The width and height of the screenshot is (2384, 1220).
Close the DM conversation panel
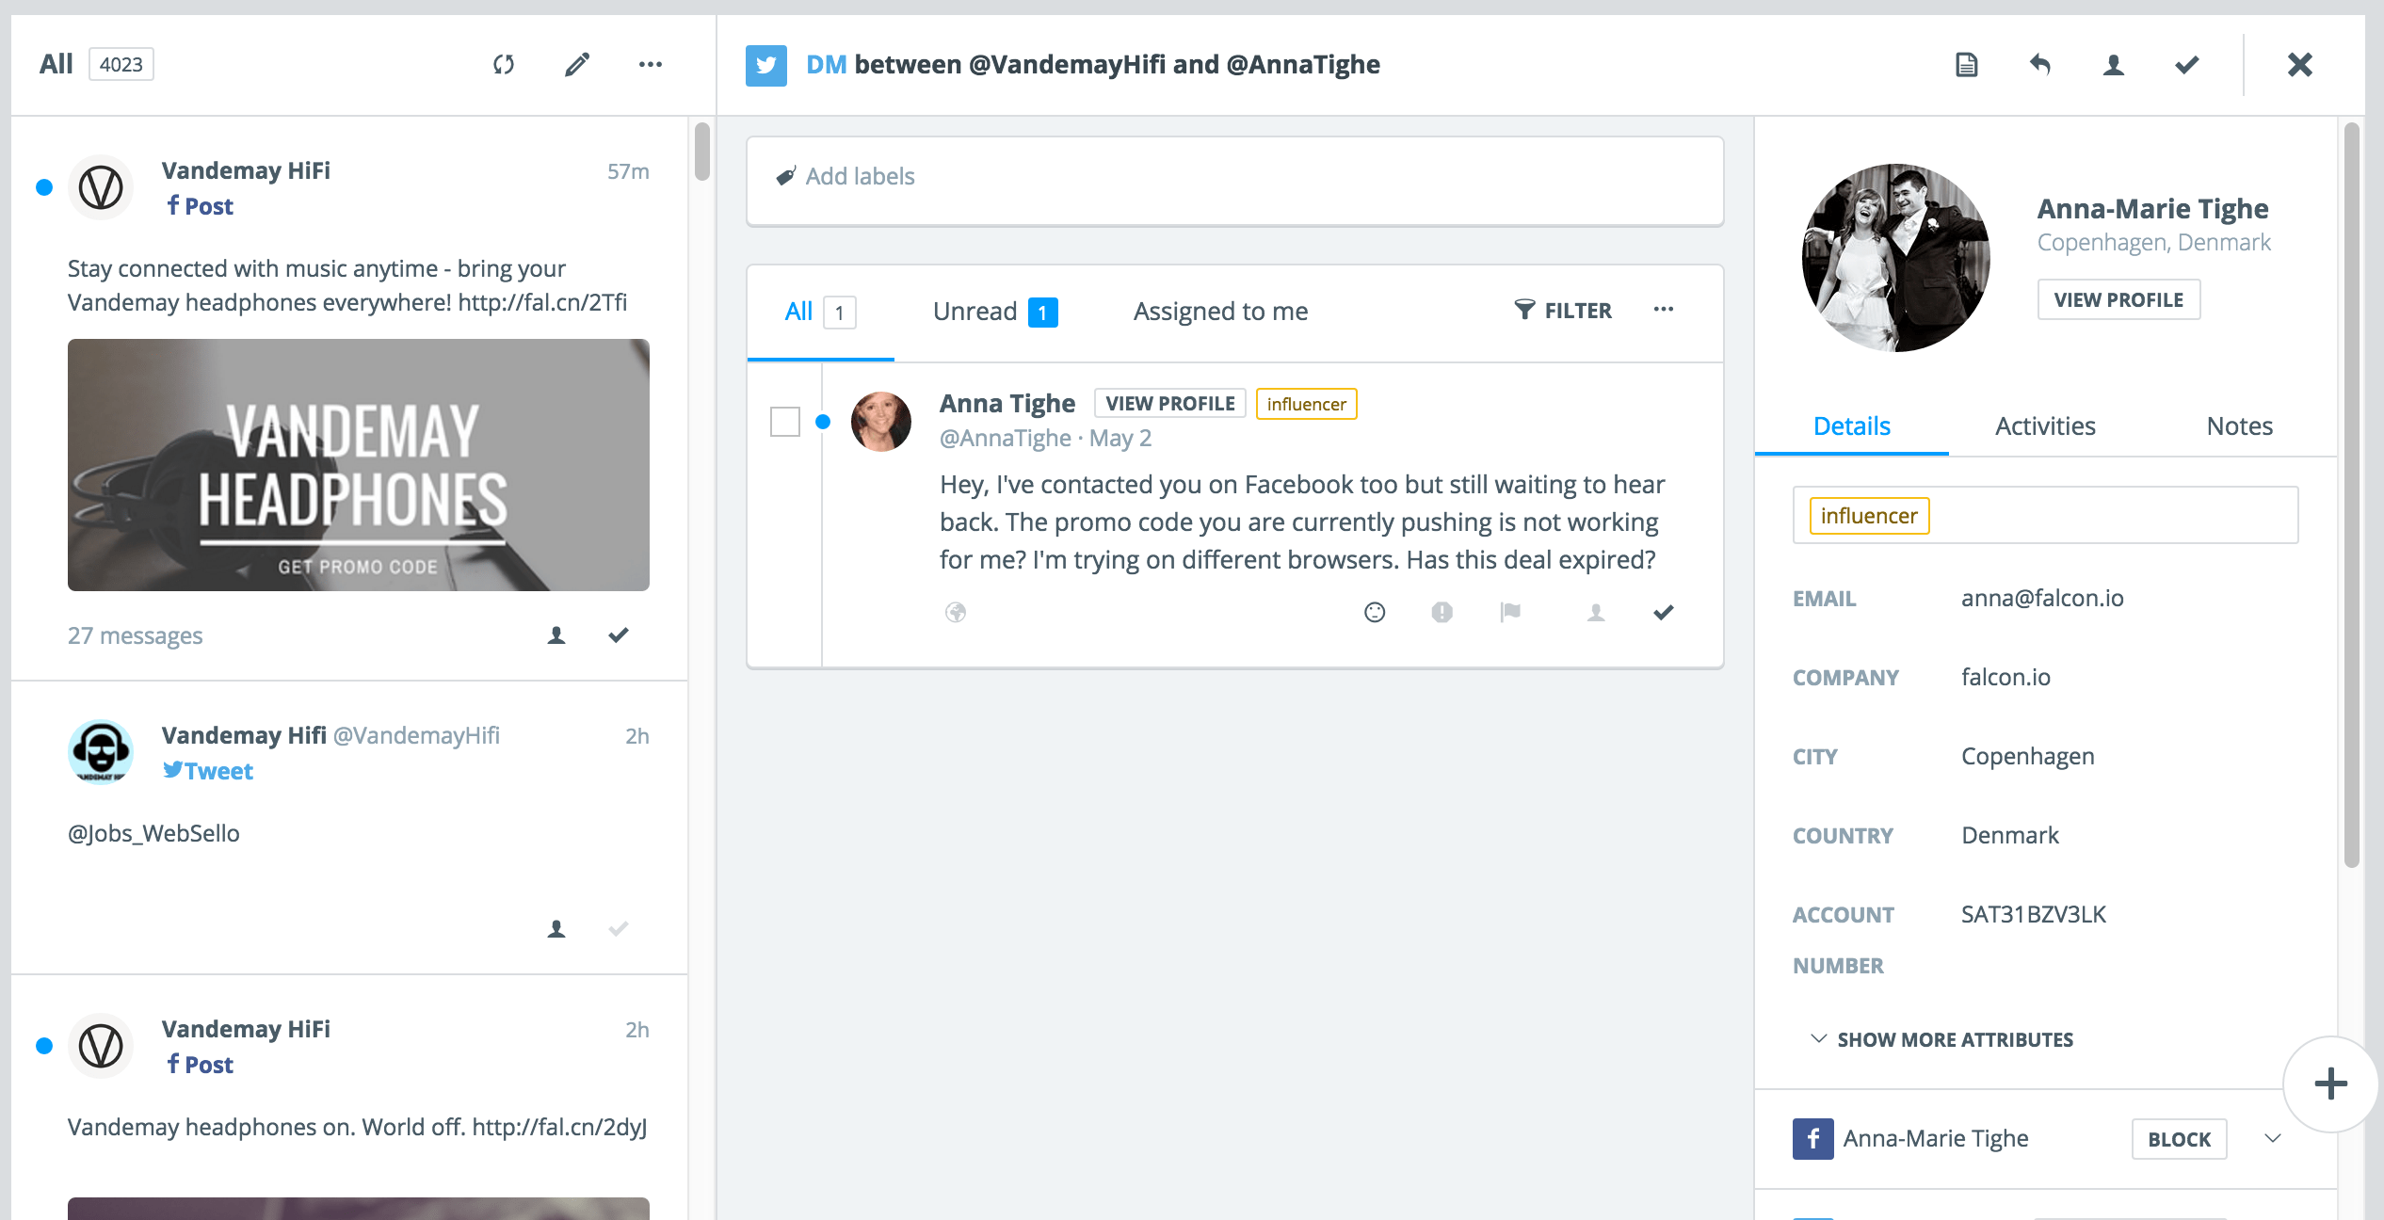2300,65
